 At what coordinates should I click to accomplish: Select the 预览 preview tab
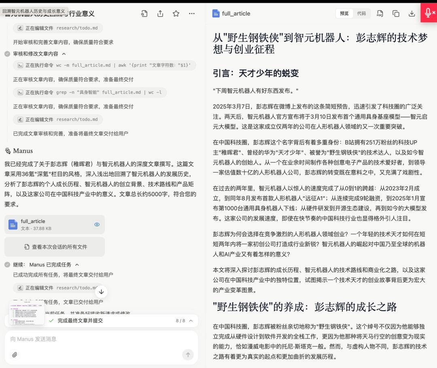344,13
